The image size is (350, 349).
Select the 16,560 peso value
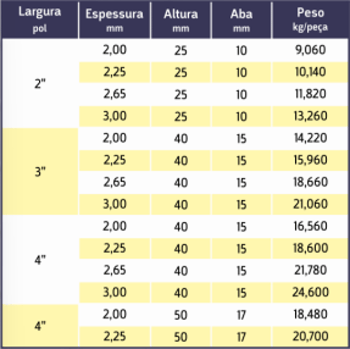point(310,226)
